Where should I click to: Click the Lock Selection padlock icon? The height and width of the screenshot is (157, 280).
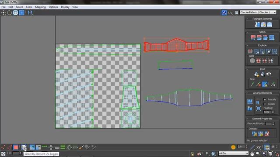click(x=192, y=154)
